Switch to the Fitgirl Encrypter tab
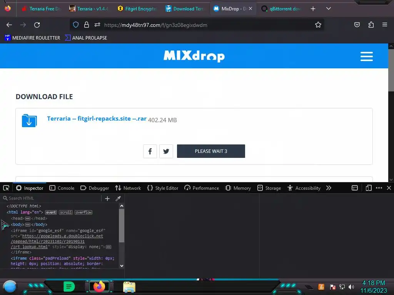The height and width of the screenshot is (295, 394). pyautogui.click(x=137, y=9)
